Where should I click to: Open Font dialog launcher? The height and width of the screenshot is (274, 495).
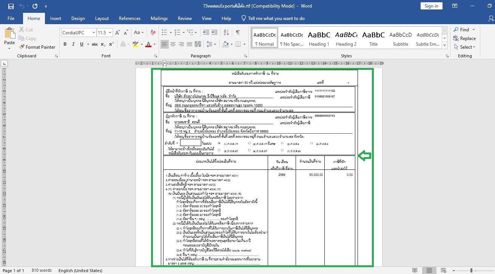(x=156, y=56)
